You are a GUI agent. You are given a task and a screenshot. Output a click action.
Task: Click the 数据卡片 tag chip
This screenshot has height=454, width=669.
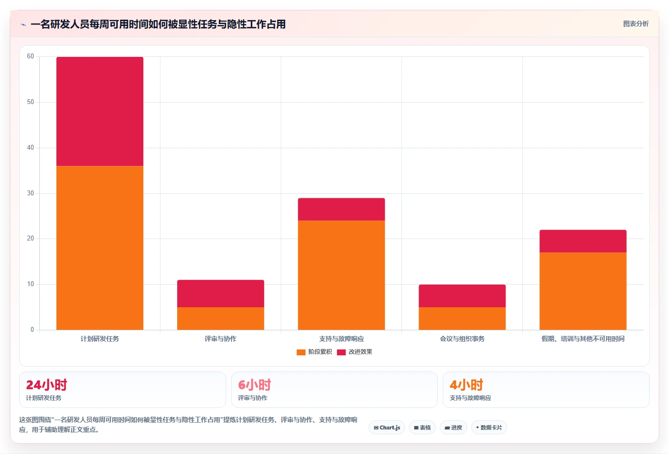point(489,427)
